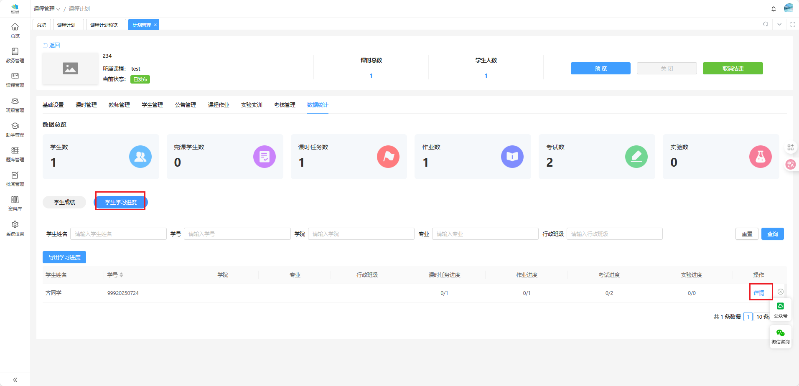The height and width of the screenshot is (386, 799).
Task: Click the notification bell icon
Action: click(x=774, y=9)
